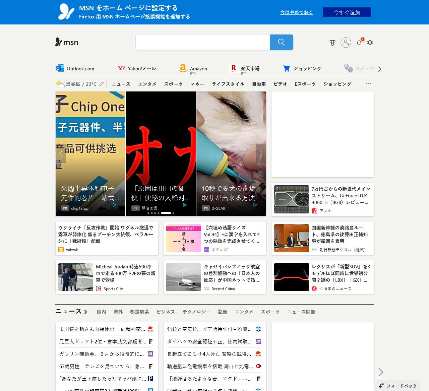Click the Sports City source icon
The width and height of the screenshot is (429, 391).
pos(99,288)
